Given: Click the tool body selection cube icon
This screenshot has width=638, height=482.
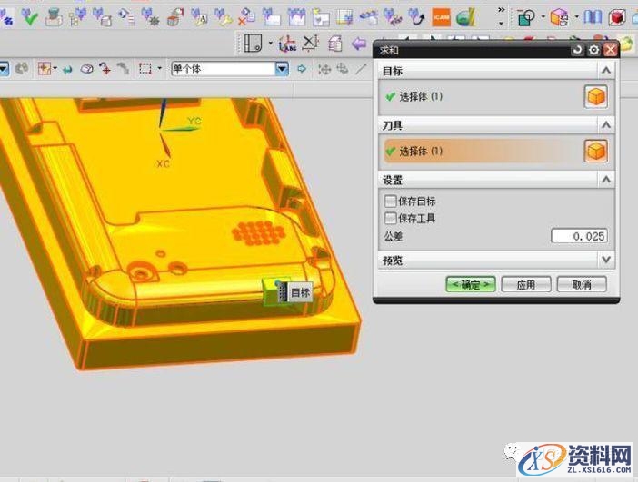Looking at the screenshot, I should 595,151.
